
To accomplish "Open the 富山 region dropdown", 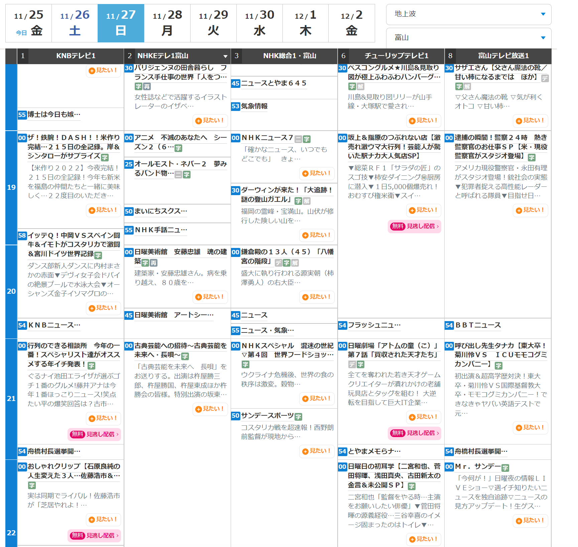I will tap(469, 38).
